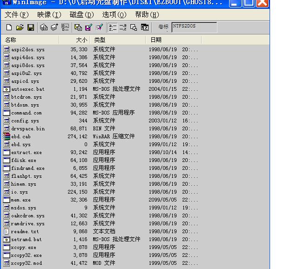Click the boot sector properties icon
298x269 pixels.
[145, 27]
